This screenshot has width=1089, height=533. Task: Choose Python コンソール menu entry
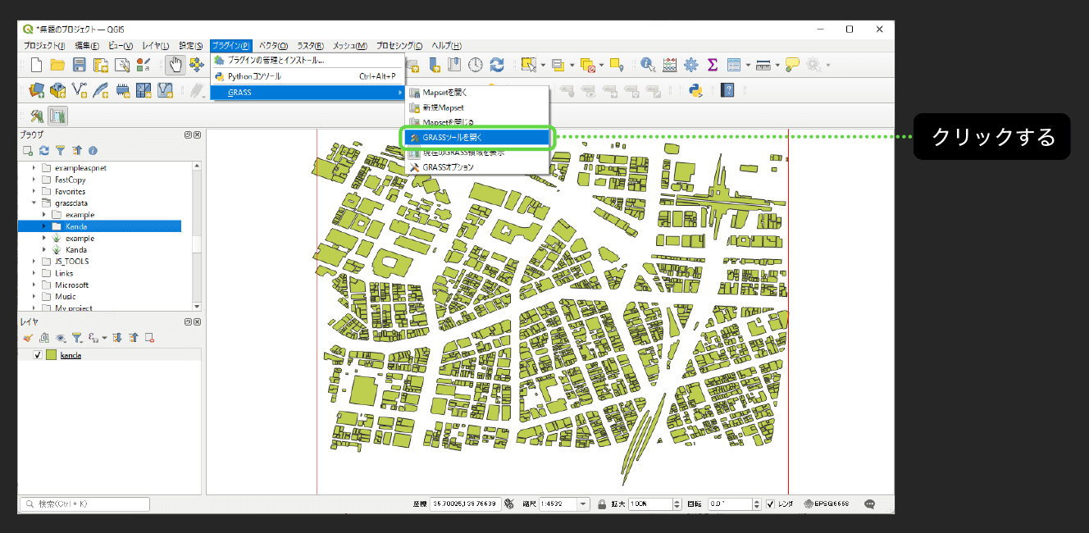point(308,76)
